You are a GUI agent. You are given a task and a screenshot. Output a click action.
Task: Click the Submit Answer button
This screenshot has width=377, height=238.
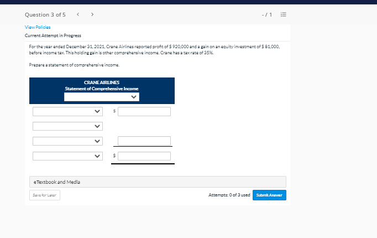pos(269,195)
